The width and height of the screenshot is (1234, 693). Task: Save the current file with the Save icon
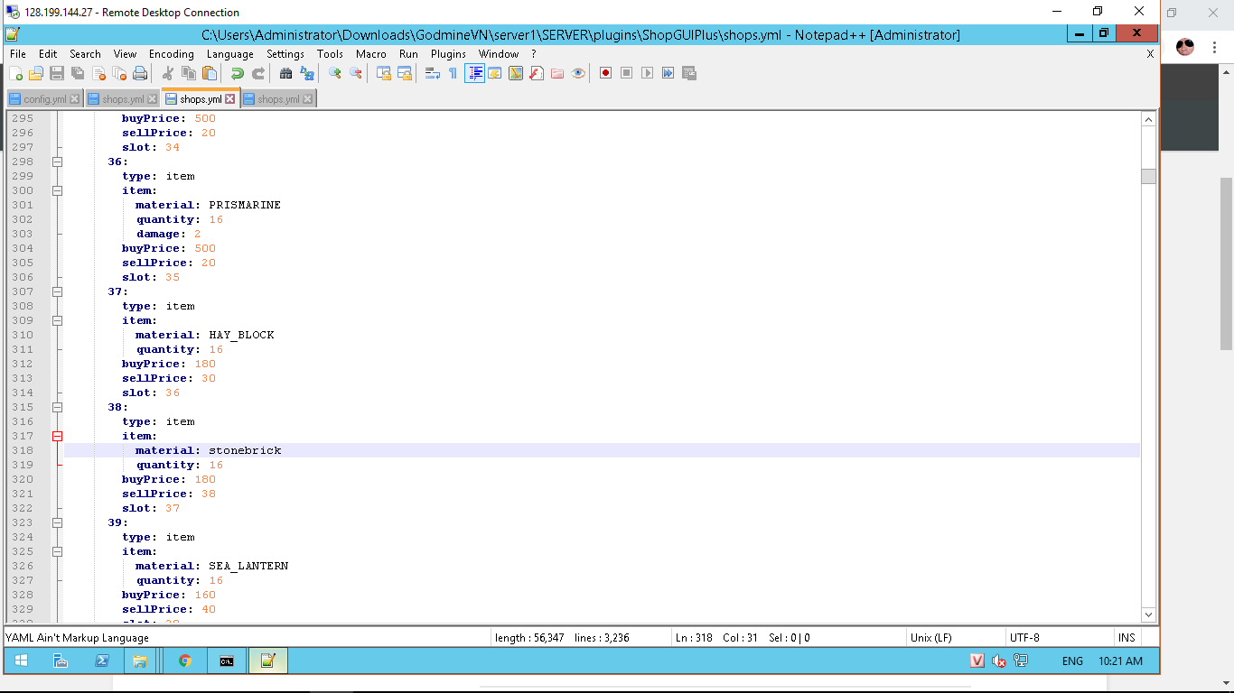tap(57, 73)
